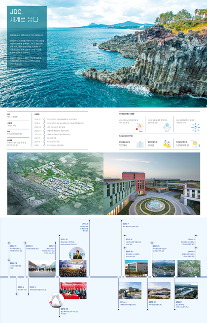The height and width of the screenshot is (323, 207).
Task: Open the red-banner signing ceremony photo
Action: [73, 290]
